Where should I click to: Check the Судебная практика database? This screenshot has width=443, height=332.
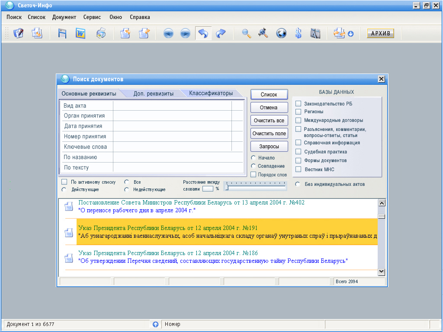(299, 152)
